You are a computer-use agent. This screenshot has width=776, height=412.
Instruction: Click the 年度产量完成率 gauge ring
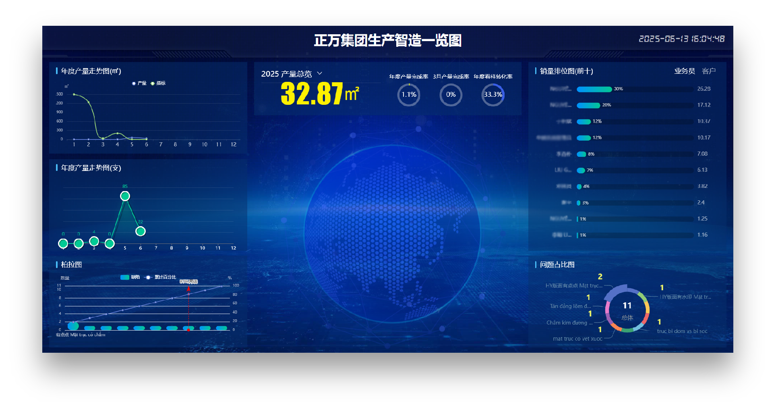408,95
